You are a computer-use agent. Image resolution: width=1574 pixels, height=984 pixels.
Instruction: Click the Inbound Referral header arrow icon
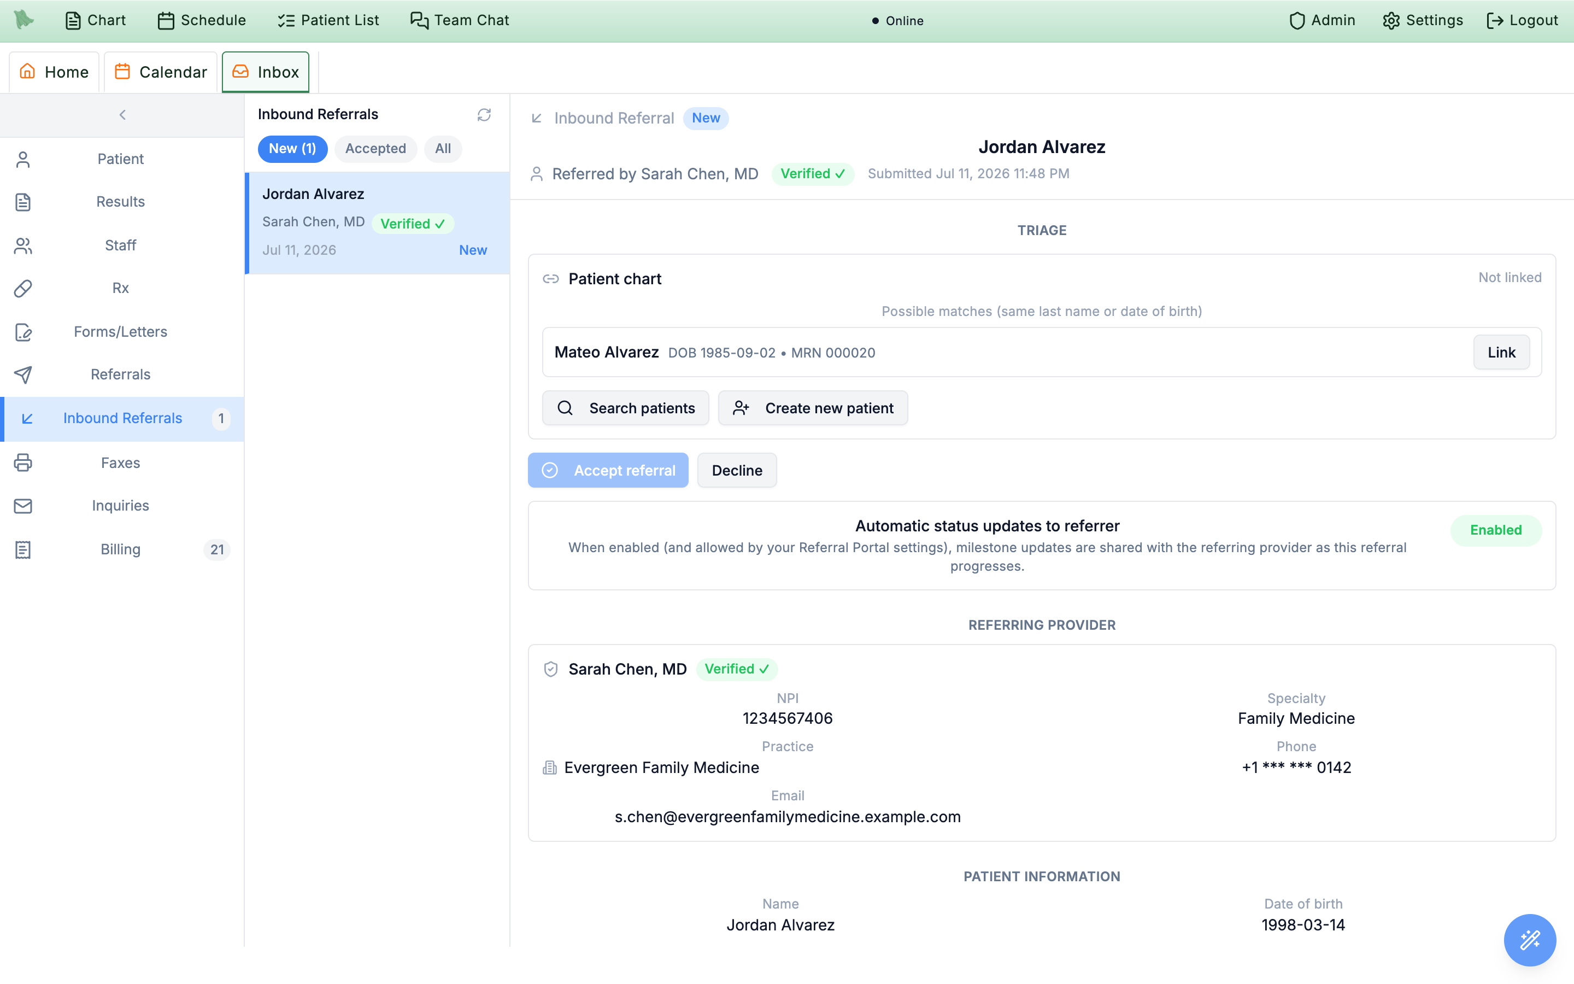[x=537, y=119]
